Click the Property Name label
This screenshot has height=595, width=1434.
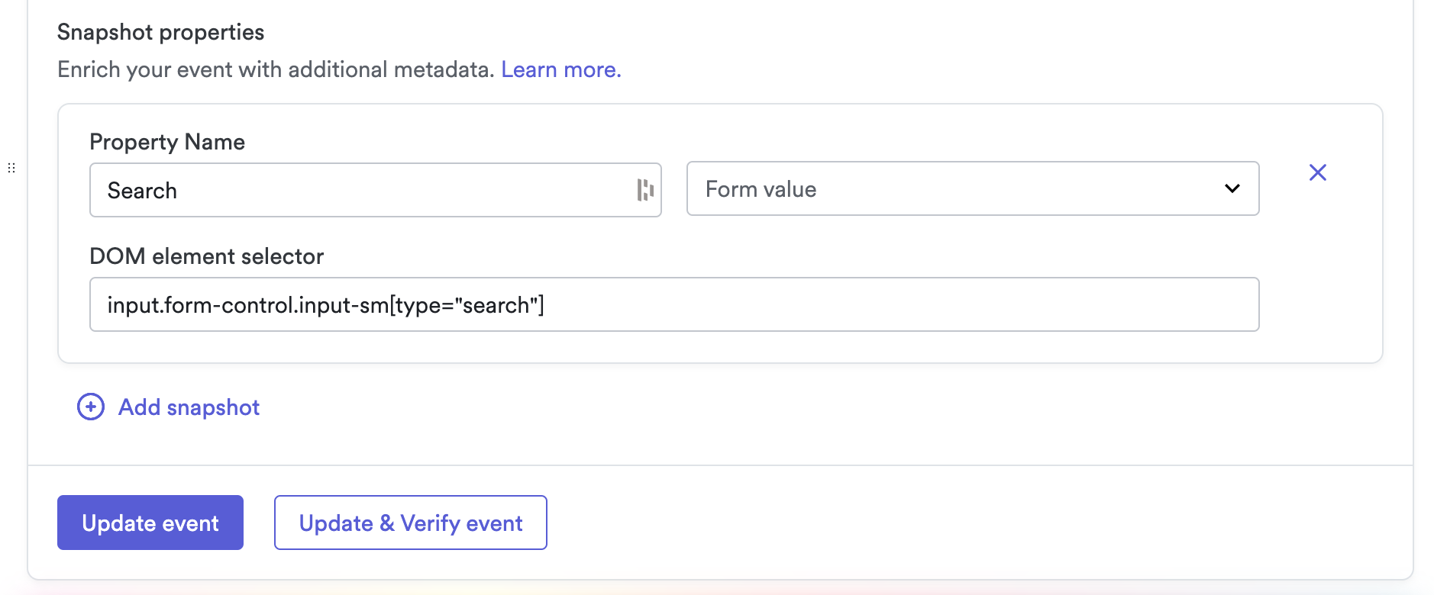167,142
